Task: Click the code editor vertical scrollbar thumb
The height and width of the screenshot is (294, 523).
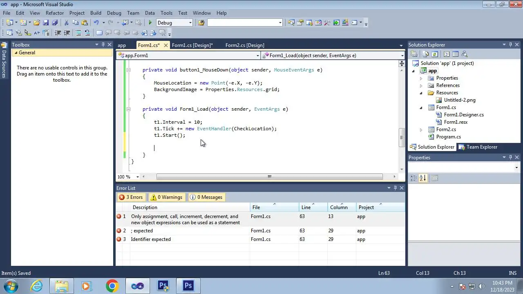Action: 401,138
